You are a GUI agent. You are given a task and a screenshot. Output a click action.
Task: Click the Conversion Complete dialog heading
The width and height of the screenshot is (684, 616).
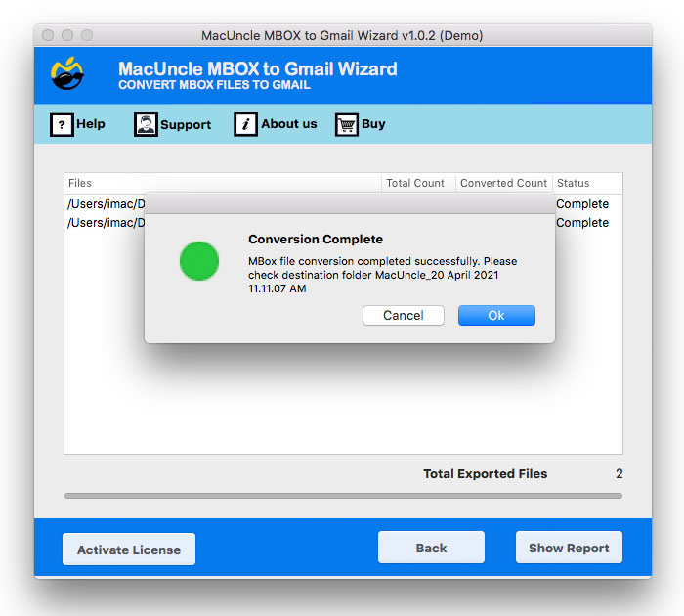click(316, 240)
